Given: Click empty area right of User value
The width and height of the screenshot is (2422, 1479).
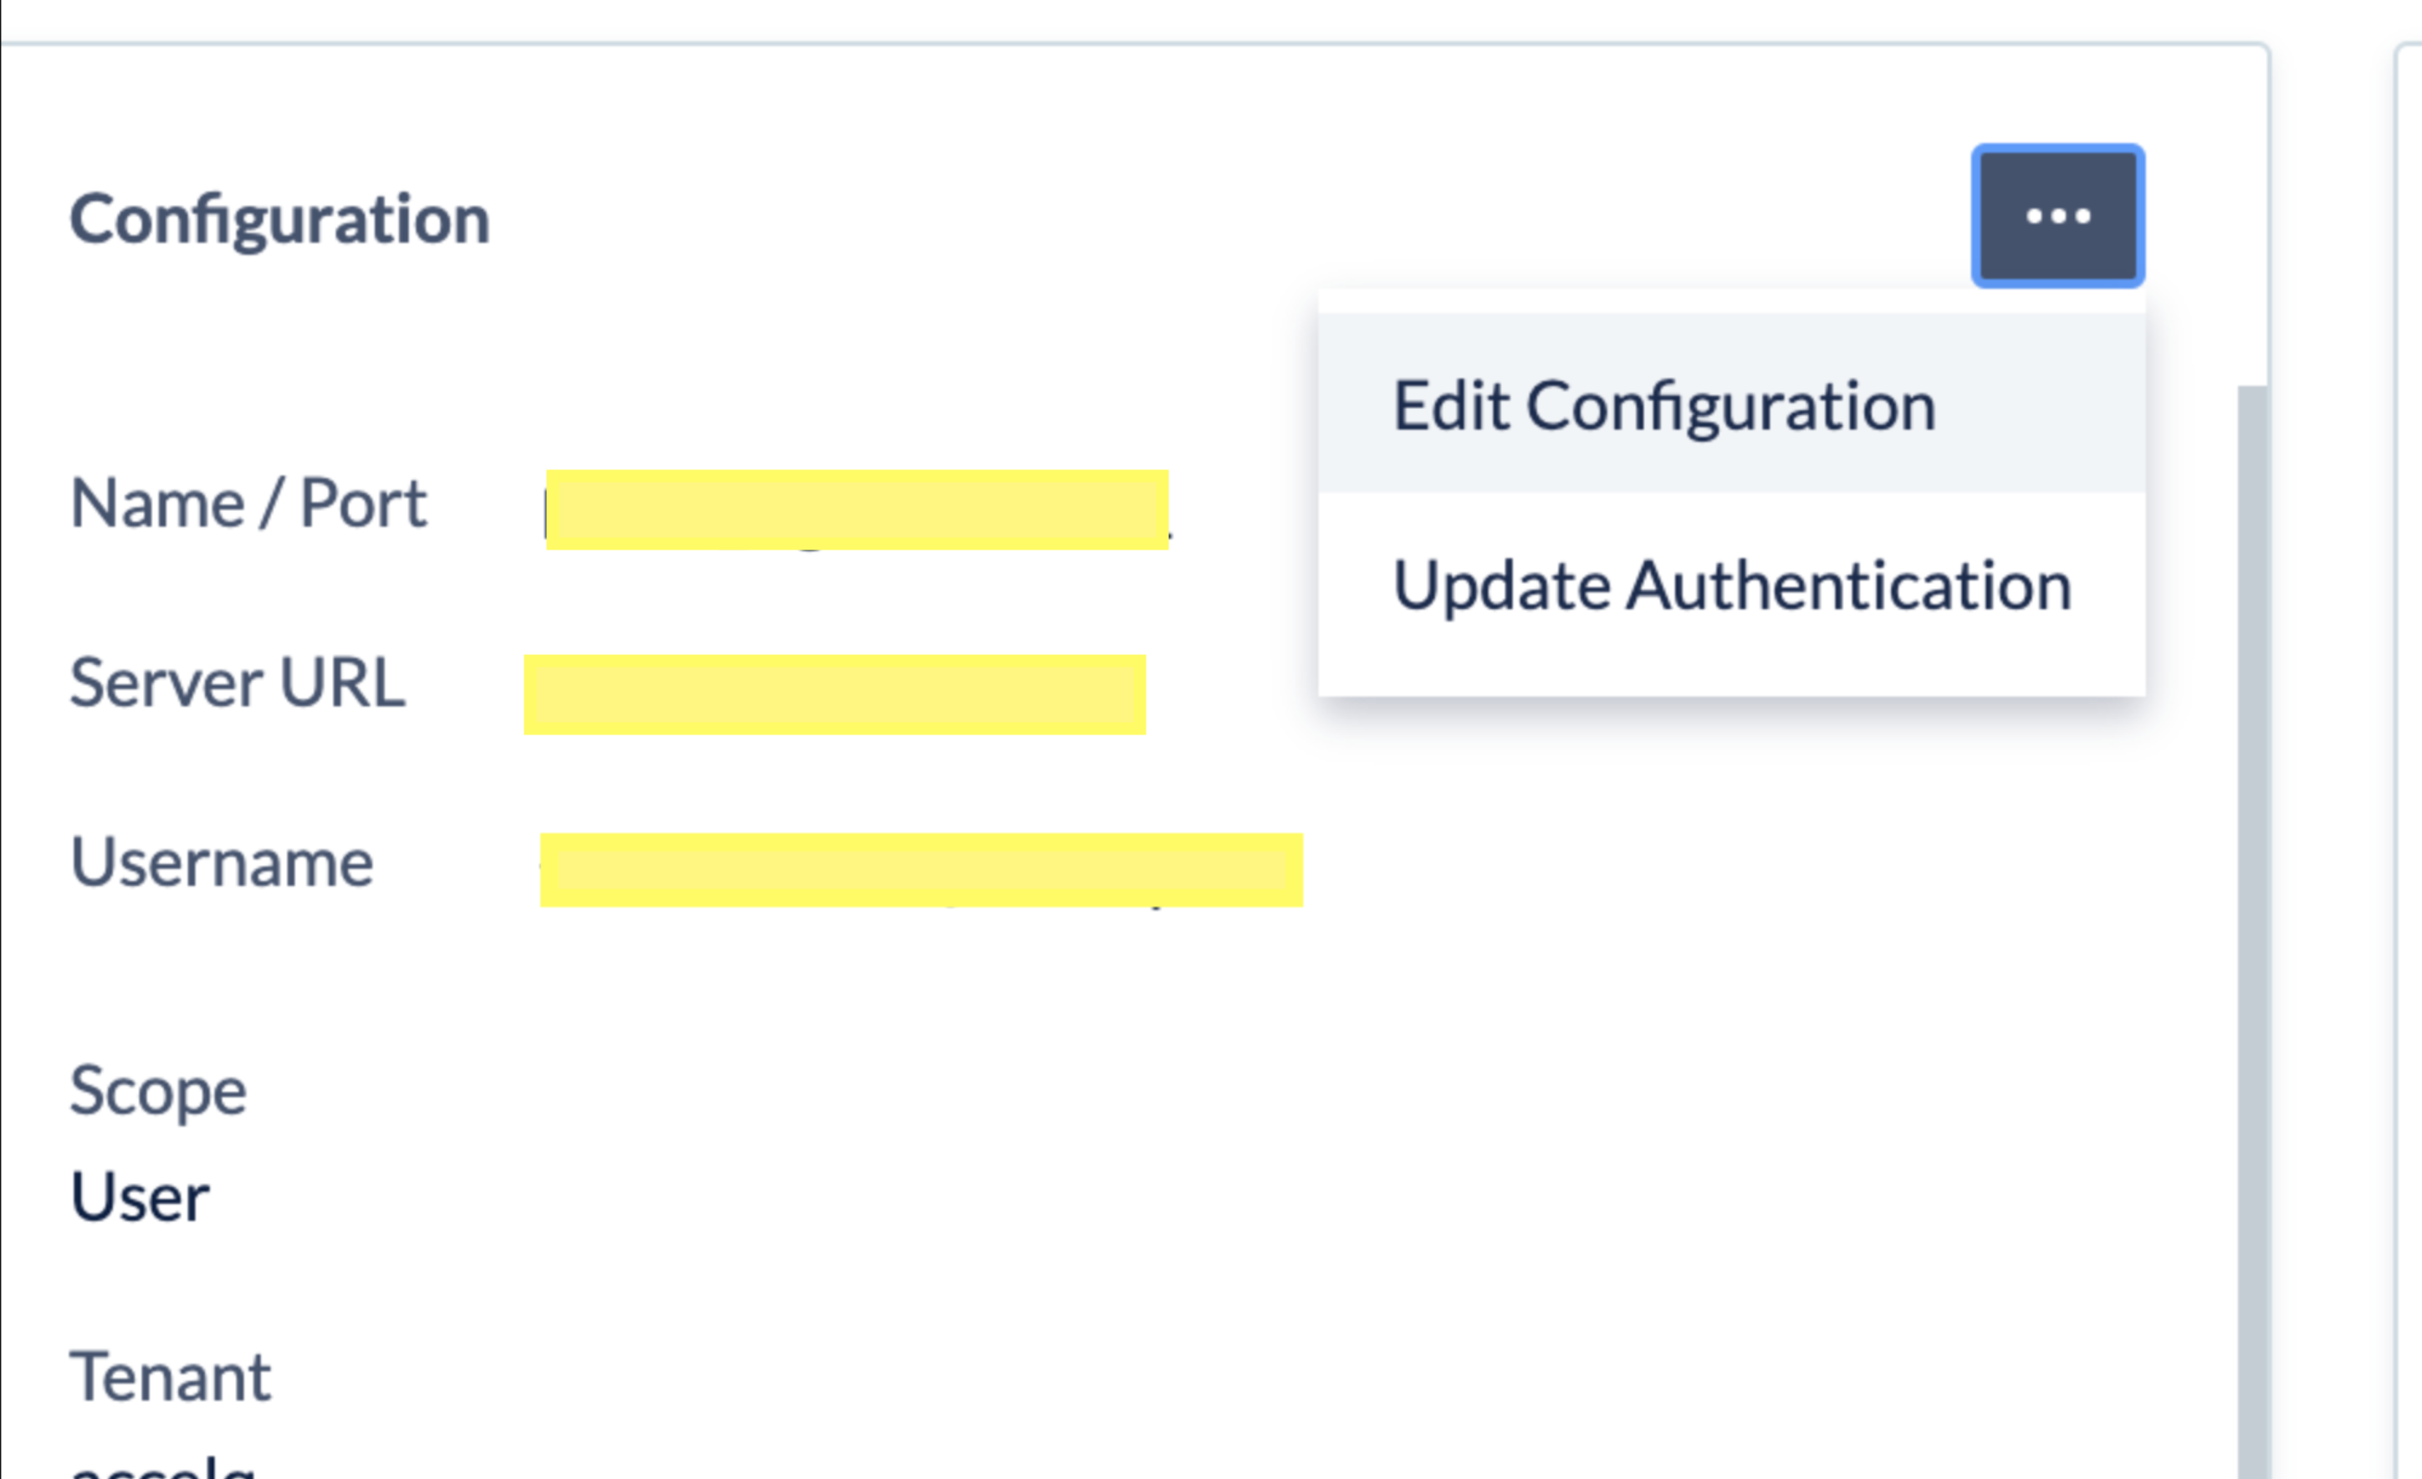Looking at the screenshot, I should coord(1179,1197).
